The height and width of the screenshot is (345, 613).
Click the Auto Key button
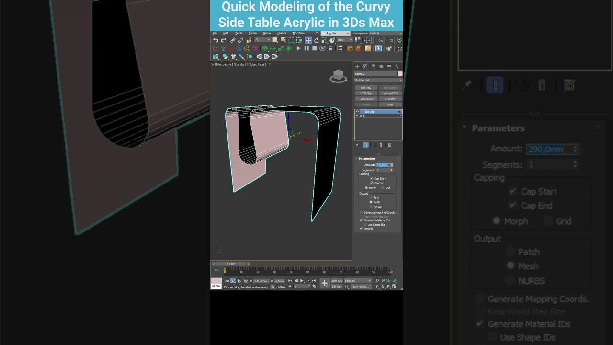click(337, 281)
